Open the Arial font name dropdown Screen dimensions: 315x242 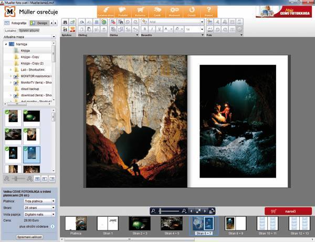(202, 22)
